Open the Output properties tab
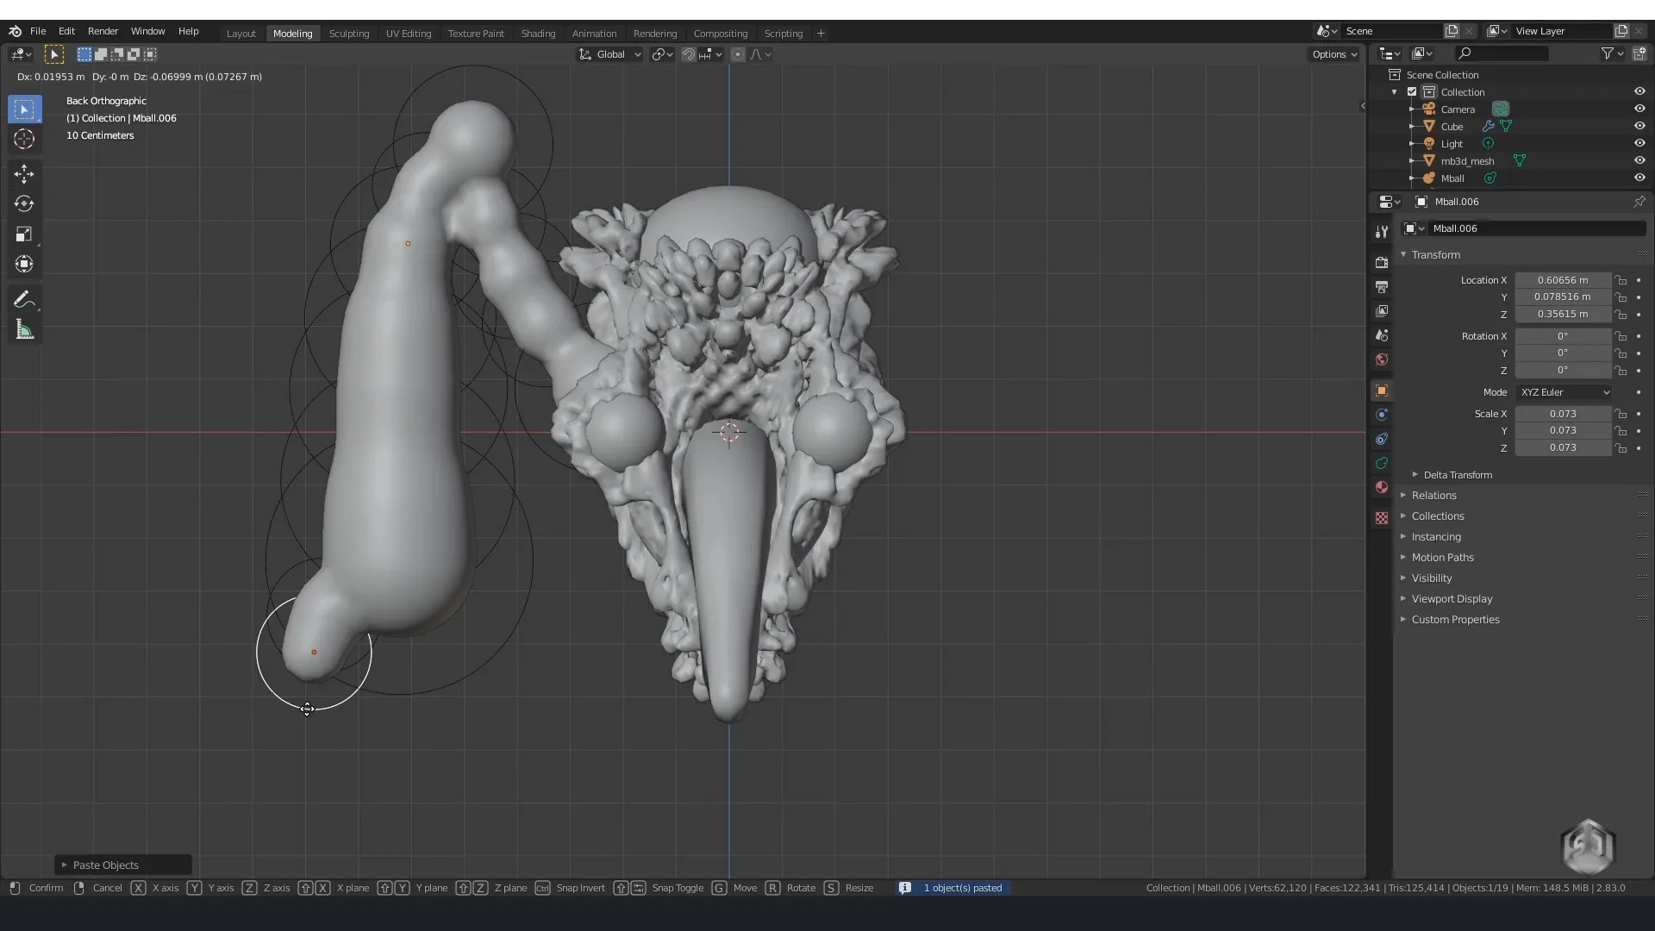This screenshot has width=1655, height=931. 1382,286
